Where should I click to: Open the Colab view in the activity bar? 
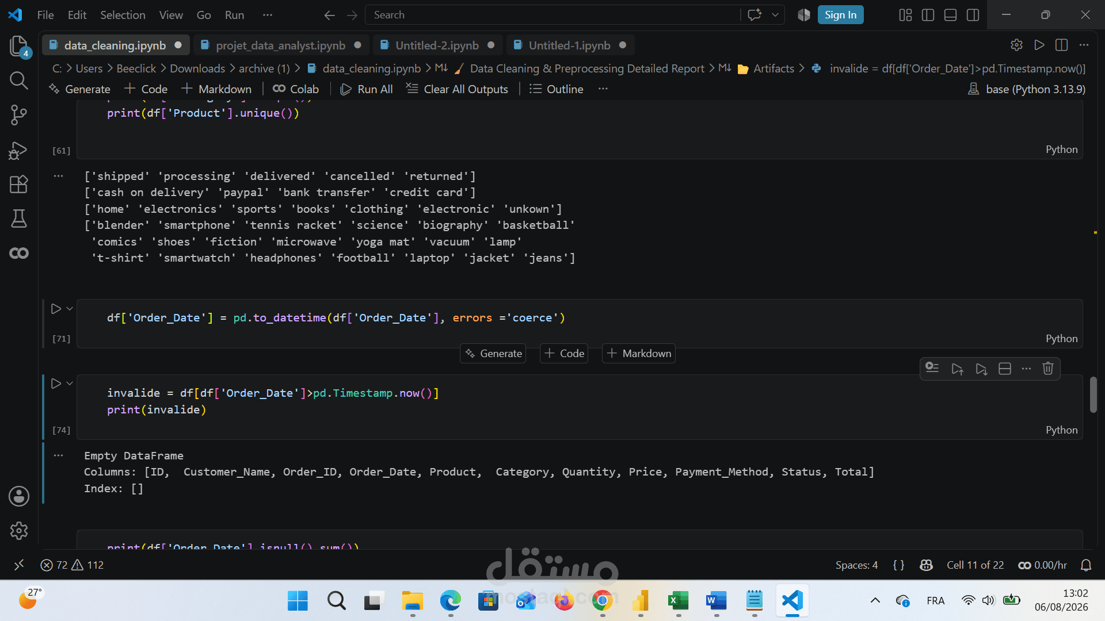coord(19,253)
